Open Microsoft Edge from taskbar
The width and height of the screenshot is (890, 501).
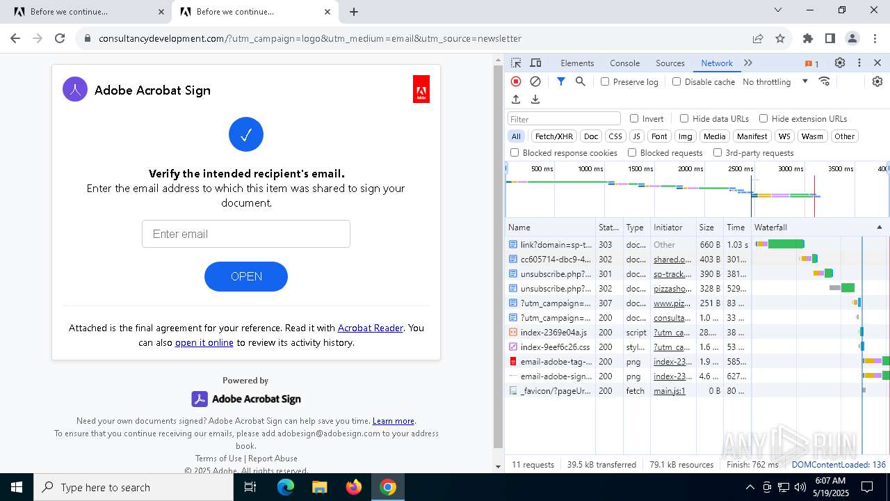tap(286, 487)
